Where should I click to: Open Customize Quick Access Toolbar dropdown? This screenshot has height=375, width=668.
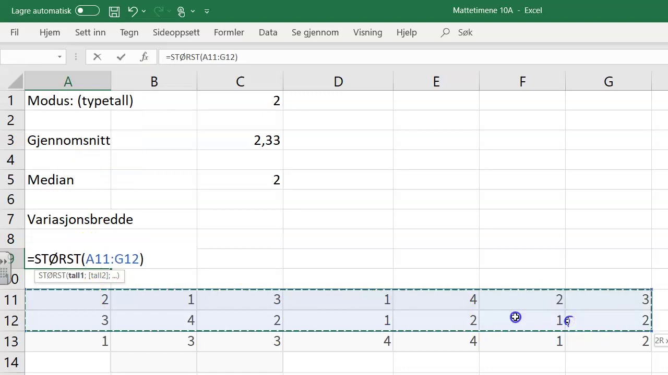(207, 11)
